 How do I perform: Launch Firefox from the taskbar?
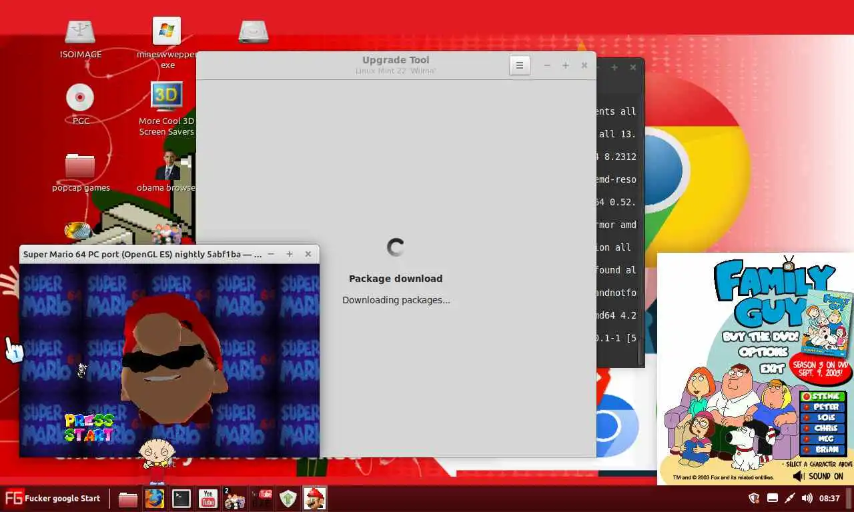coord(155,499)
